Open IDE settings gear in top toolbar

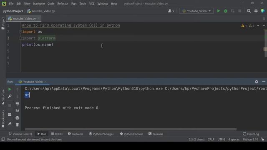click(256, 11)
